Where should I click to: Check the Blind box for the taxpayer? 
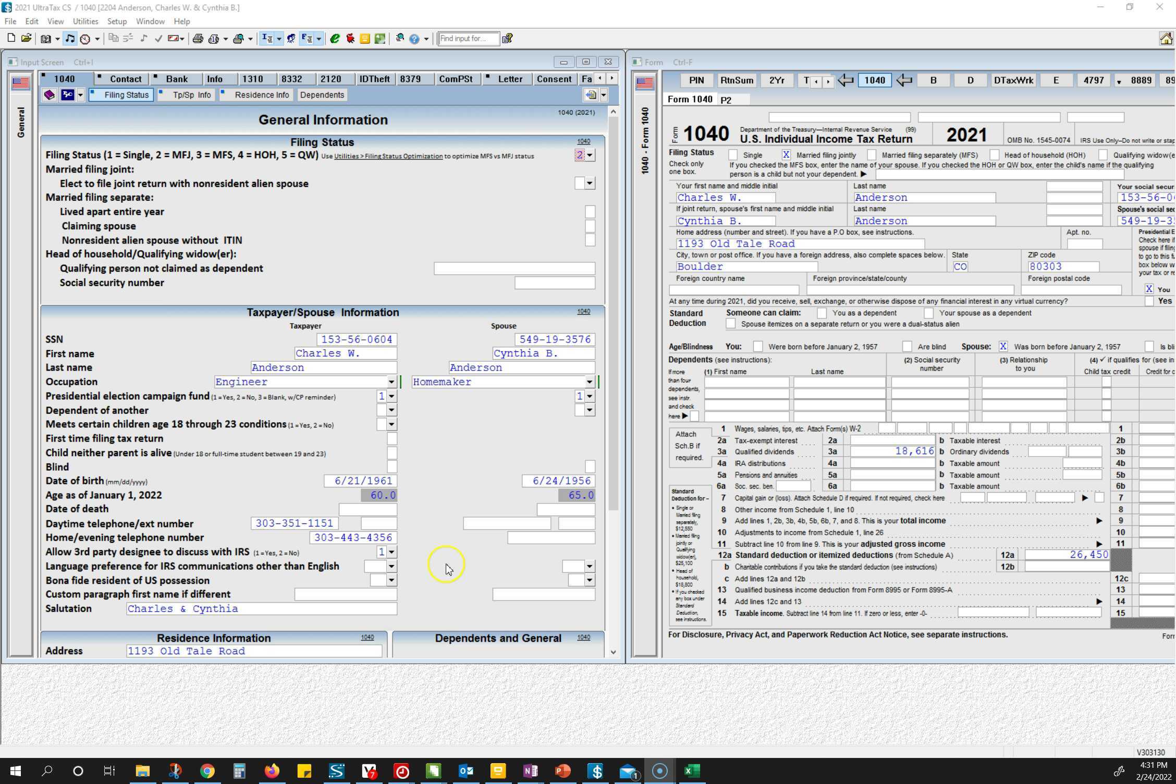(x=392, y=467)
